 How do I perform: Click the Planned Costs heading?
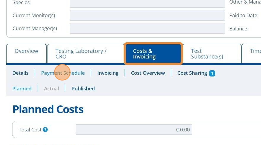48,109
